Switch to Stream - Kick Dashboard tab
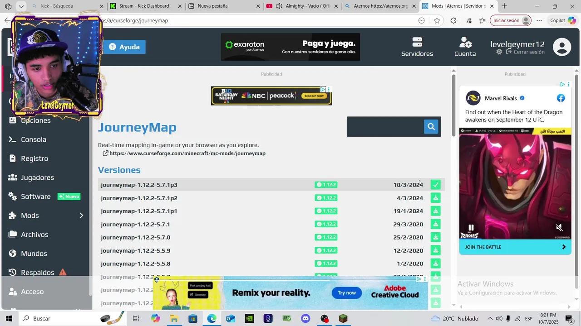581x326 pixels. pos(145,6)
